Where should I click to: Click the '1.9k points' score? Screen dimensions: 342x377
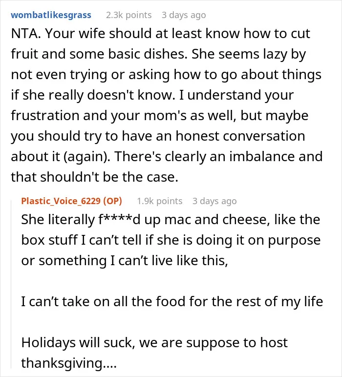(x=159, y=201)
